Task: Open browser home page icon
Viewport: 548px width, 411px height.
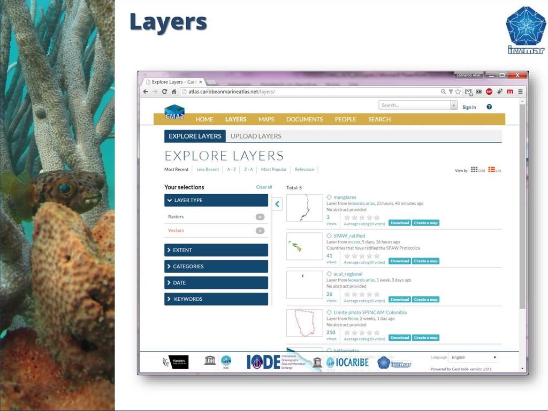Action: coord(174,92)
